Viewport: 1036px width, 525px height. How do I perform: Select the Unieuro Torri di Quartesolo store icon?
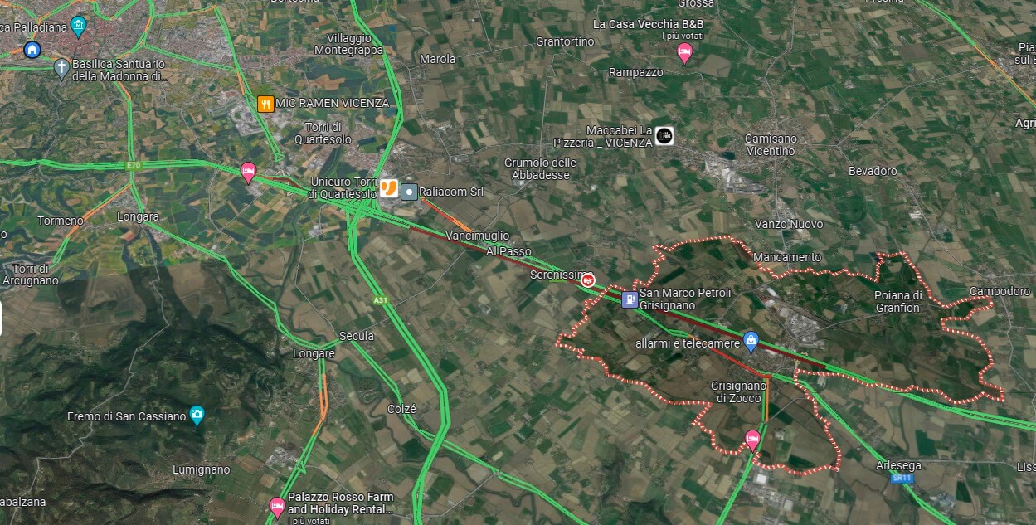coord(389,187)
